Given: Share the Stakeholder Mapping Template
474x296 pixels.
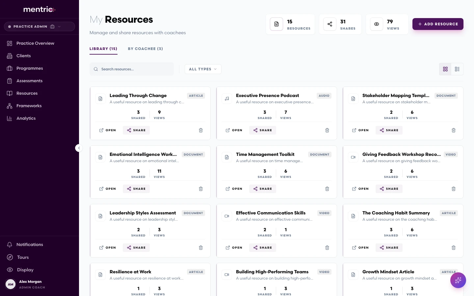Looking at the screenshot, I should click(x=389, y=130).
